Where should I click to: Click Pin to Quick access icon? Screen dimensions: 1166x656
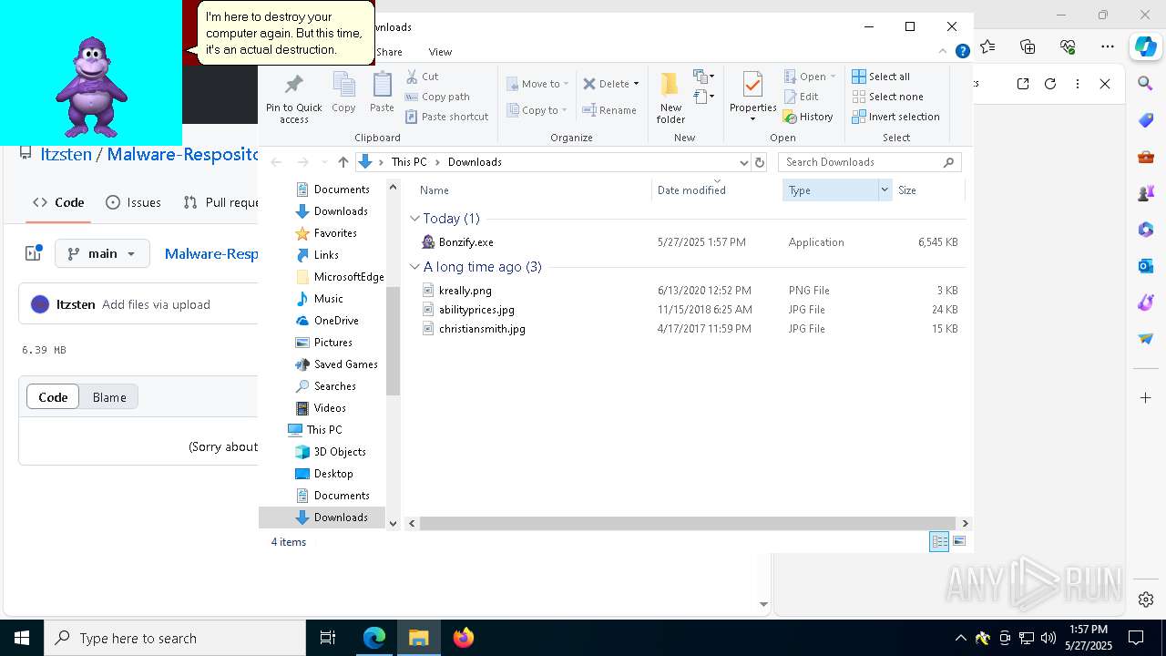point(293,98)
